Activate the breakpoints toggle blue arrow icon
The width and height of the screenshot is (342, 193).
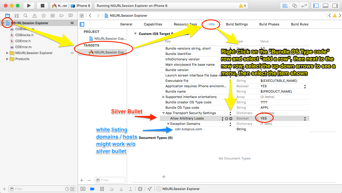[x=92, y=189]
